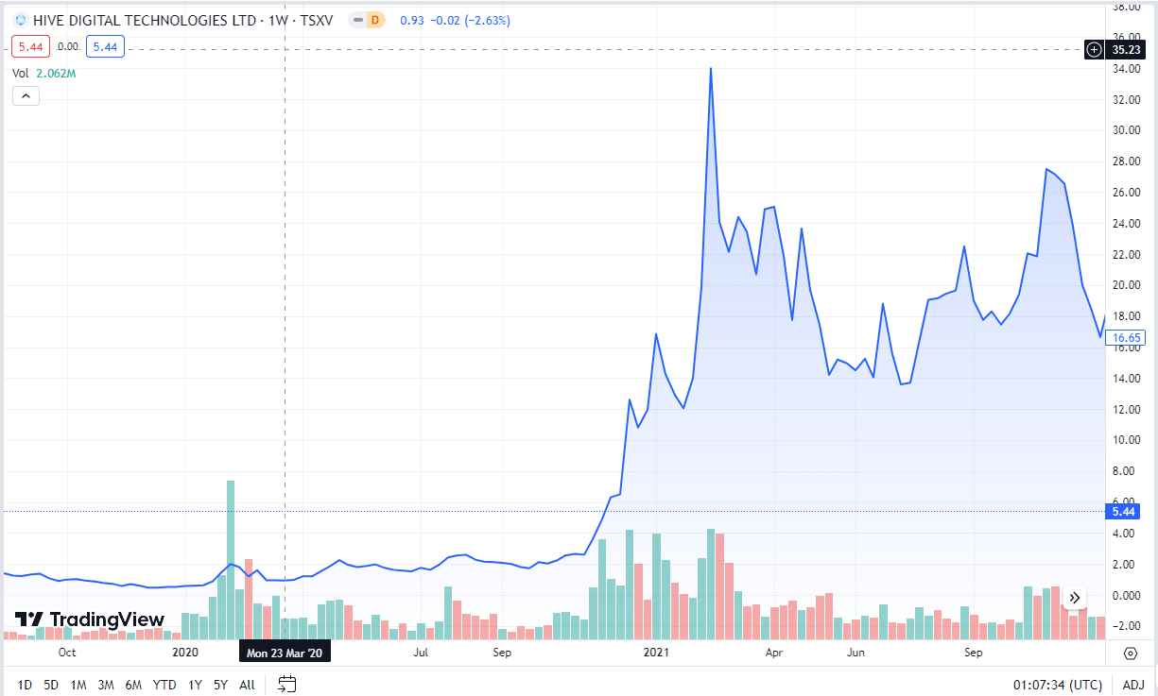
Task: Click the Jun label on the time axis
Action: [x=856, y=653]
